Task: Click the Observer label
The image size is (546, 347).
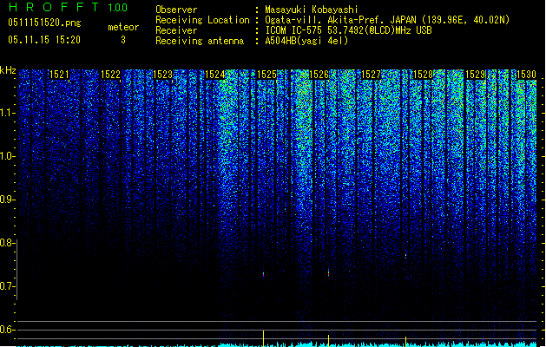Action: click(x=176, y=10)
